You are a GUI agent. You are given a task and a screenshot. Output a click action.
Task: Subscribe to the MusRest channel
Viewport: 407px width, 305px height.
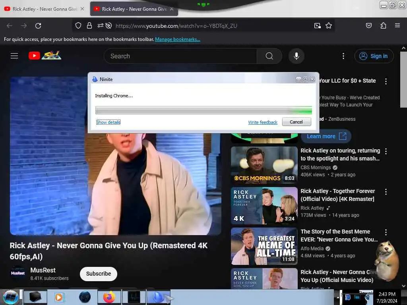[99, 274]
